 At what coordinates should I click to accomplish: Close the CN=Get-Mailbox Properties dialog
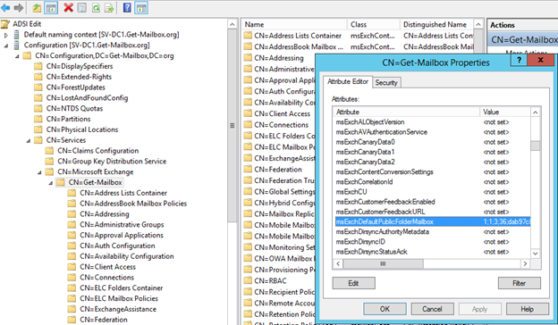[x=540, y=60]
